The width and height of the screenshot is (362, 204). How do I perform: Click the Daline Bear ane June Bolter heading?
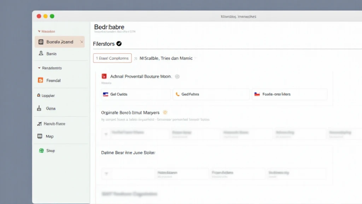tap(128, 153)
